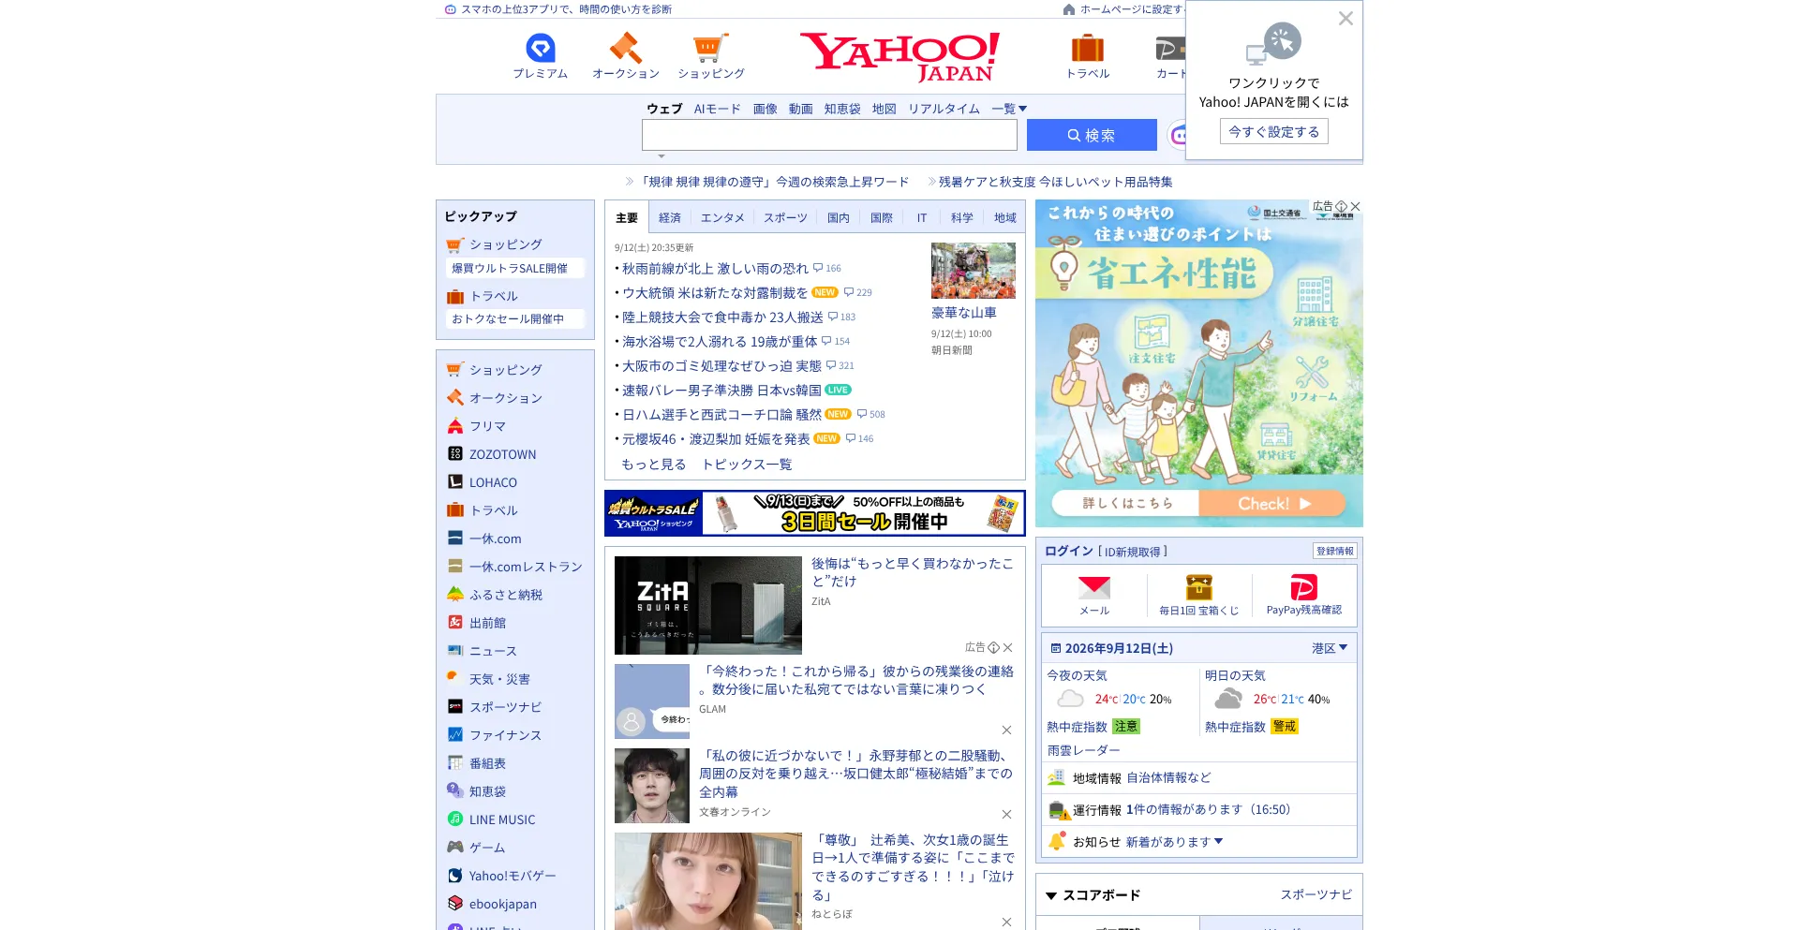
Task: Open headline 秋雨前線が北上 激しい雨の恐れ
Action: coord(715,269)
